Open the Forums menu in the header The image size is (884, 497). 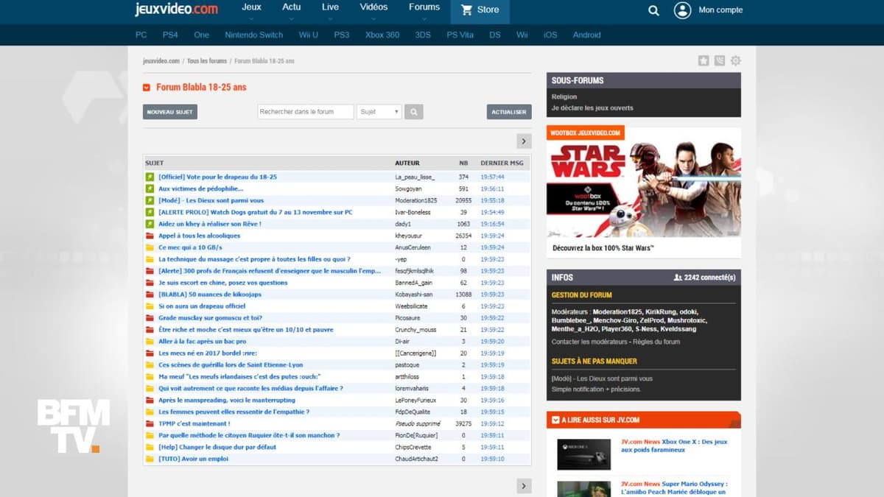point(424,7)
